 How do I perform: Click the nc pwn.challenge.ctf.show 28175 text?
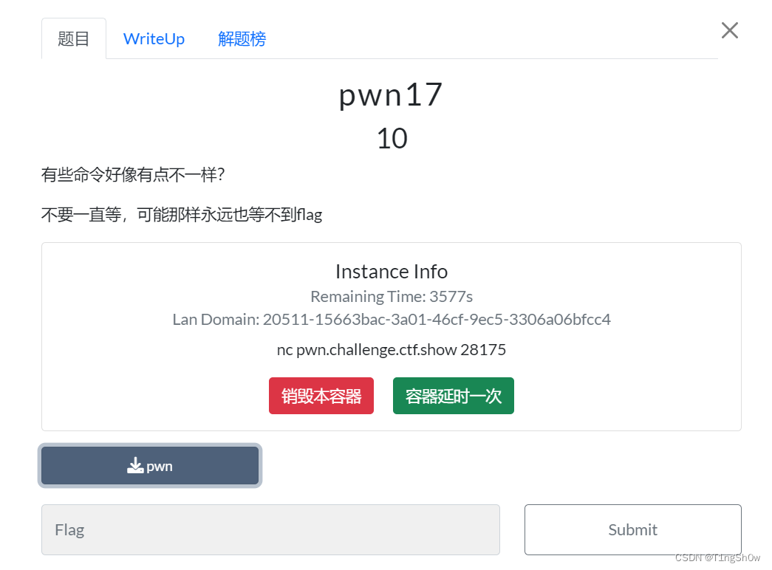coord(392,349)
